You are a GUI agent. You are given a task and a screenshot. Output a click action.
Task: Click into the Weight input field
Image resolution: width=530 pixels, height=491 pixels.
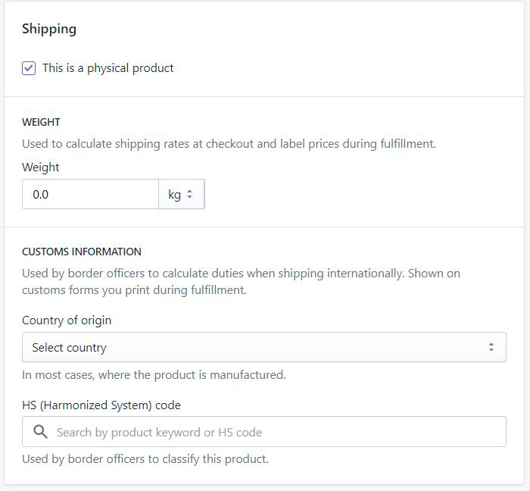[x=89, y=195]
